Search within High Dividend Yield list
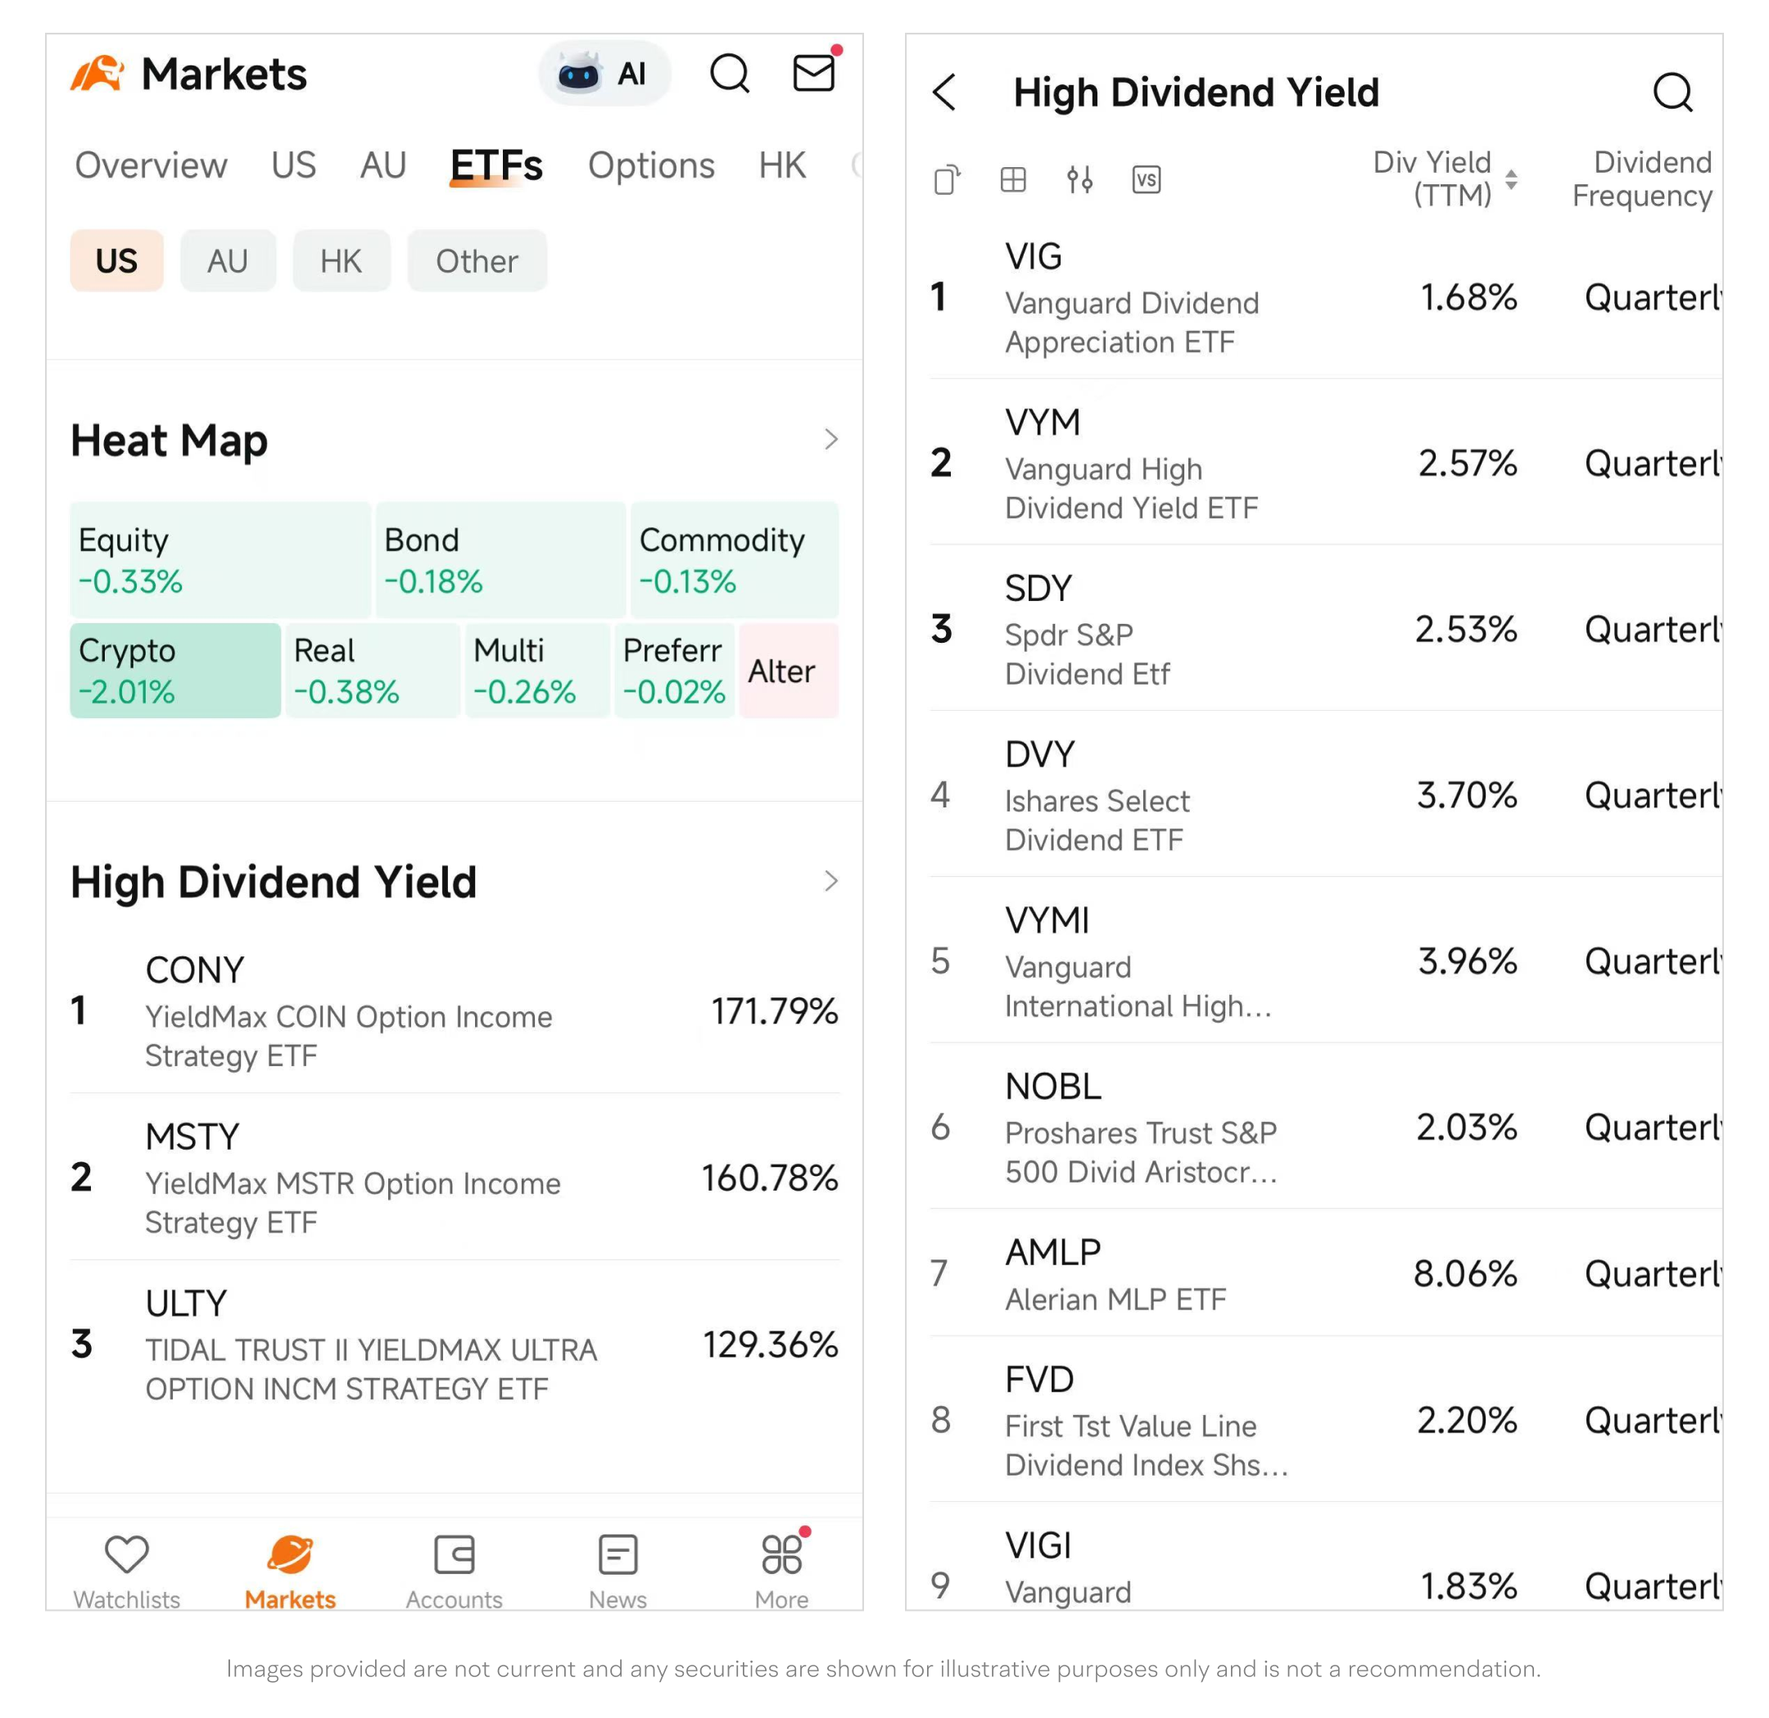Viewport: 1769px width, 1718px height. (x=1672, y=92)
